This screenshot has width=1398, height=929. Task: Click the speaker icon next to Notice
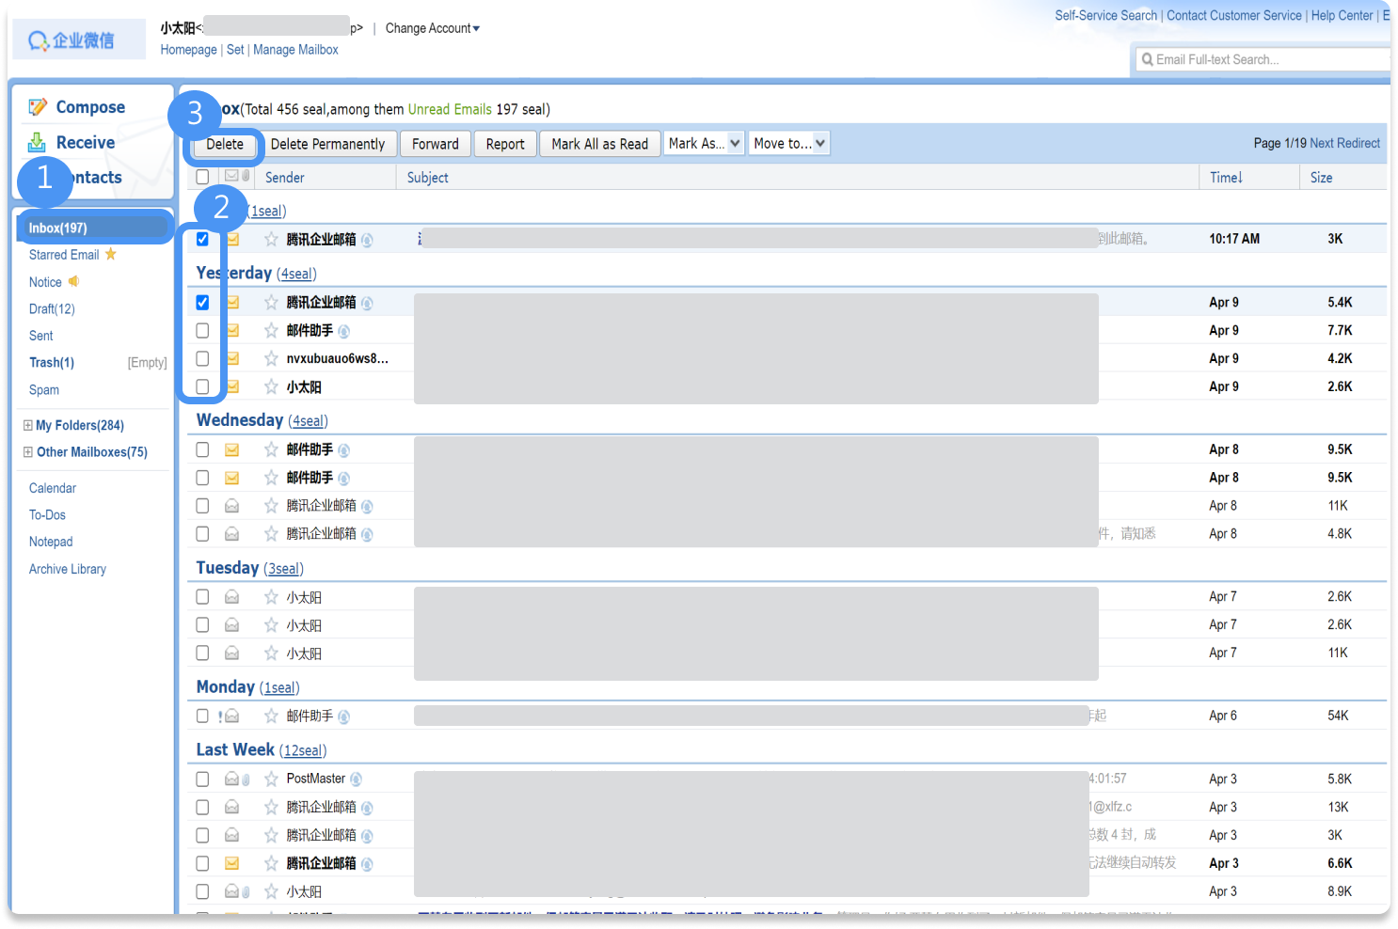coord(73,281)
